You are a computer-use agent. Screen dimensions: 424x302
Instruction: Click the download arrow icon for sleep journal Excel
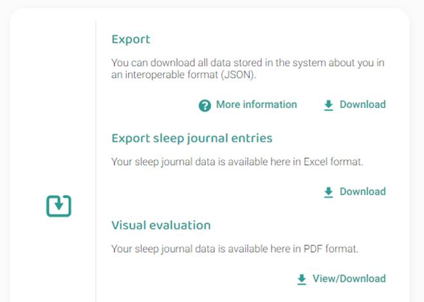(328, 192)
